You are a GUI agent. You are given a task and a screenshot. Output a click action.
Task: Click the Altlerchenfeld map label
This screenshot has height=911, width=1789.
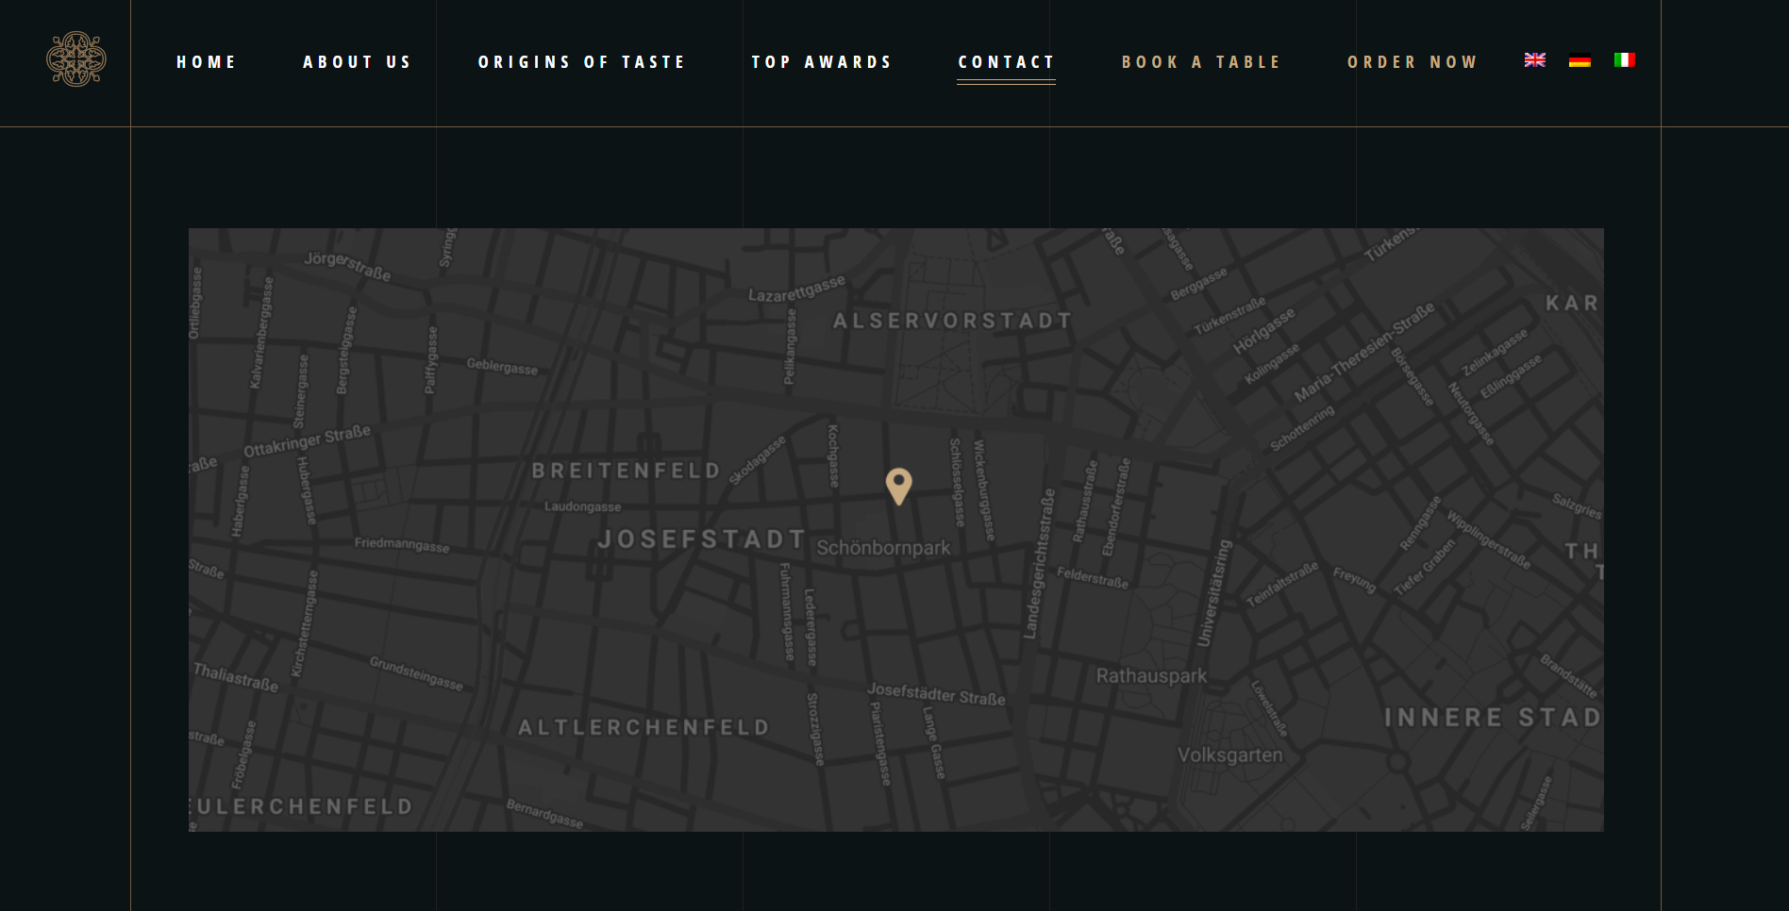tap(644, 727)
